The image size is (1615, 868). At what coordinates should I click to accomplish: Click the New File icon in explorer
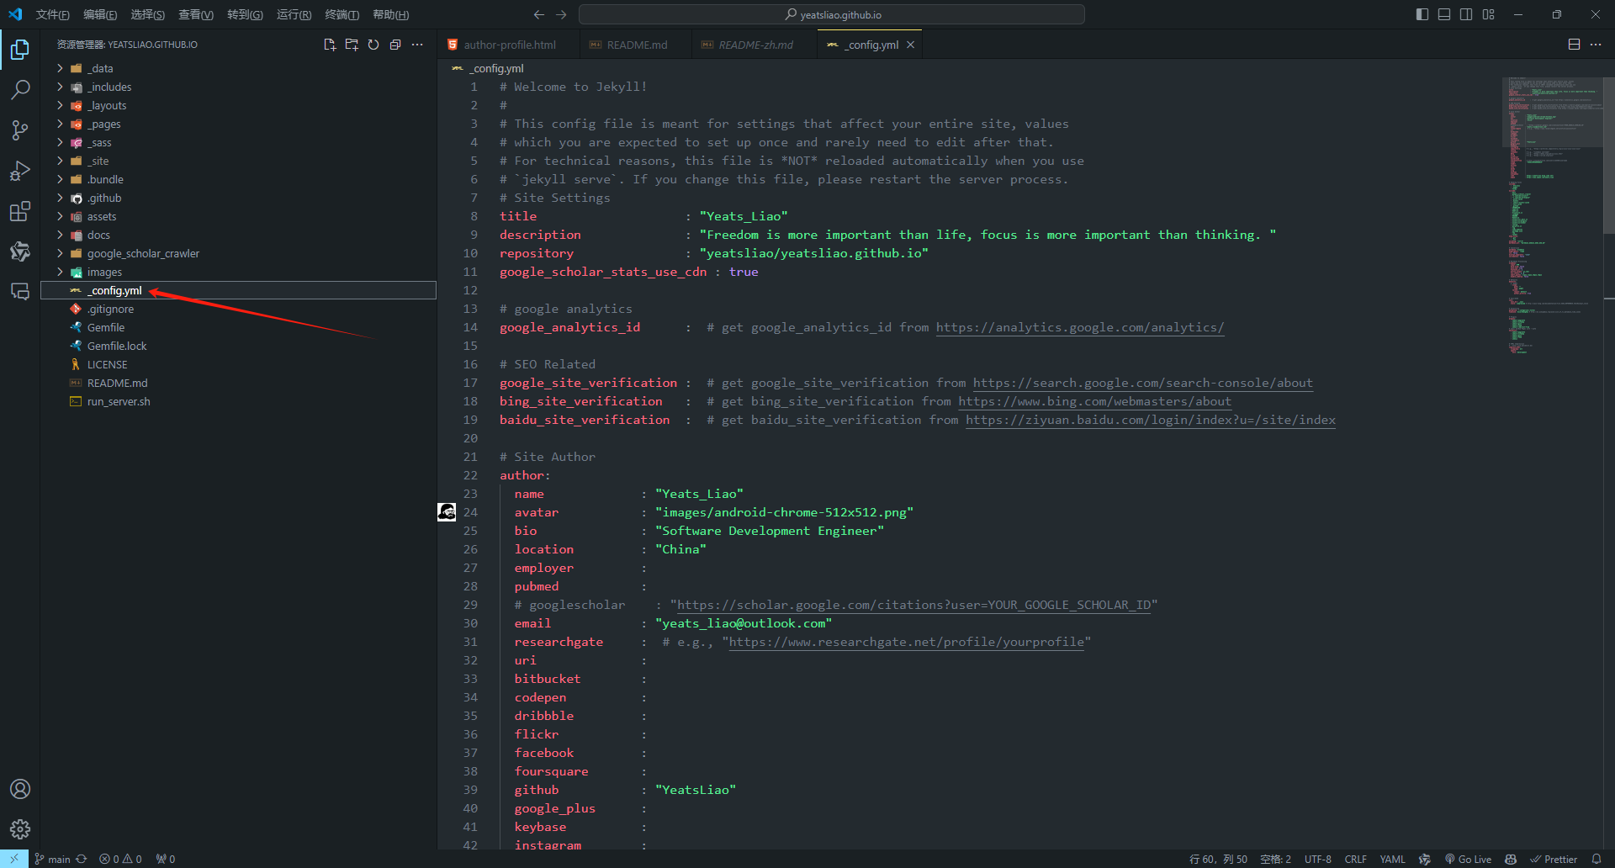[330, 45]
